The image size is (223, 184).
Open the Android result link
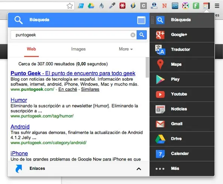20,127
